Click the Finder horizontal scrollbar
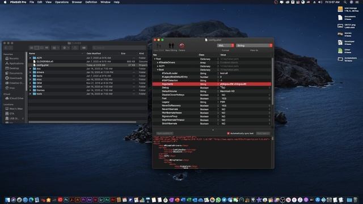This screenshot has width=363, height=204. [82, 122]
